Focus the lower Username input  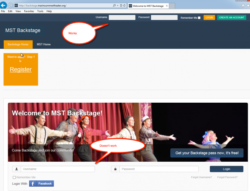coord(58,169)
